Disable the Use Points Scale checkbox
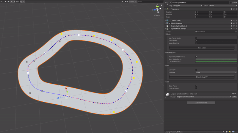 tap(196, 38)
